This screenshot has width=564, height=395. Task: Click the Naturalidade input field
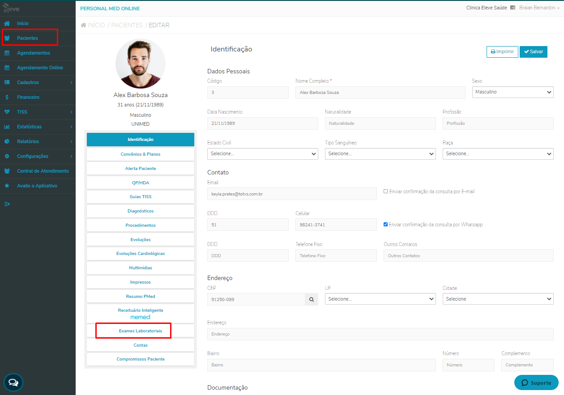tap(380, 123)
